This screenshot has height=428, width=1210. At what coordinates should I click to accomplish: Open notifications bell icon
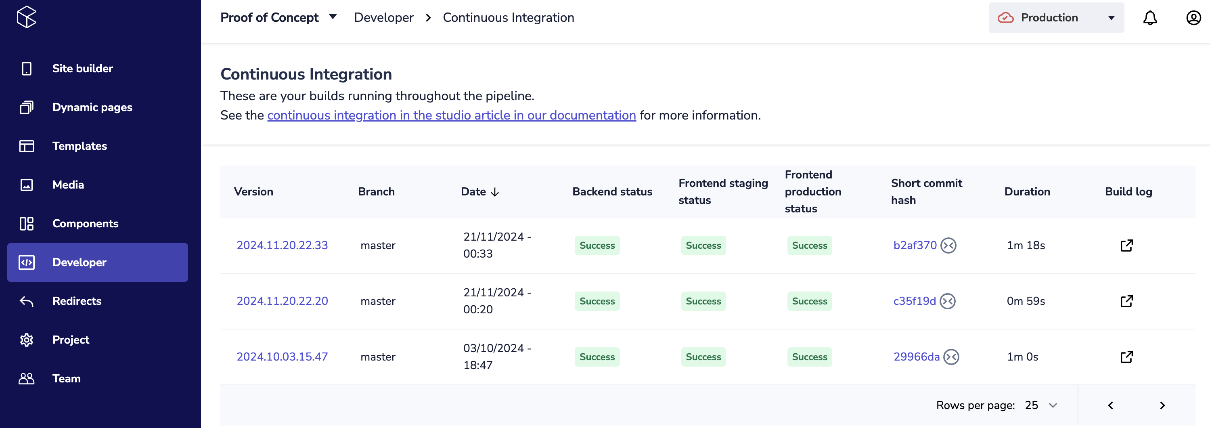(x=1149, y=18)
